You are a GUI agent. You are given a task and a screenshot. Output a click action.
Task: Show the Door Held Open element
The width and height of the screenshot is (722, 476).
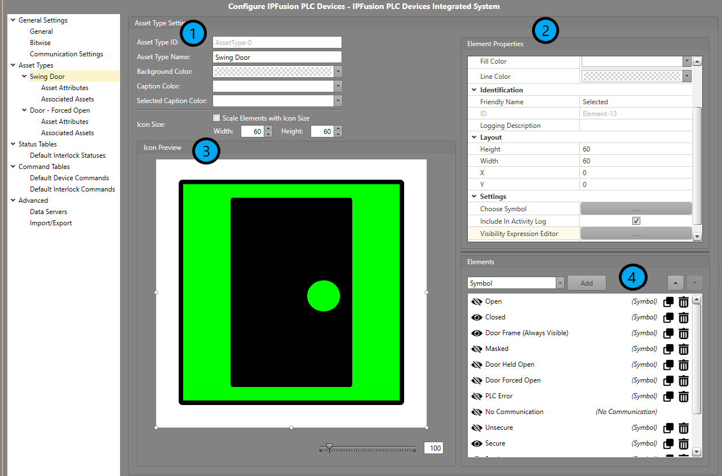point(477,365)
